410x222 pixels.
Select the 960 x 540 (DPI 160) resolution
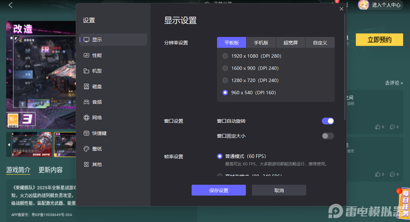(x=249, y=93)
